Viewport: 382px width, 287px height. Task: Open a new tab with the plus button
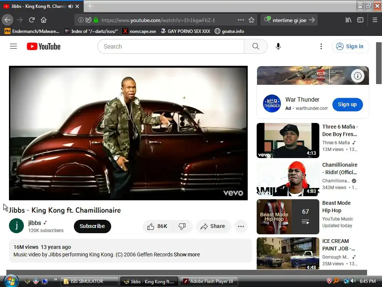coord(90,6)
